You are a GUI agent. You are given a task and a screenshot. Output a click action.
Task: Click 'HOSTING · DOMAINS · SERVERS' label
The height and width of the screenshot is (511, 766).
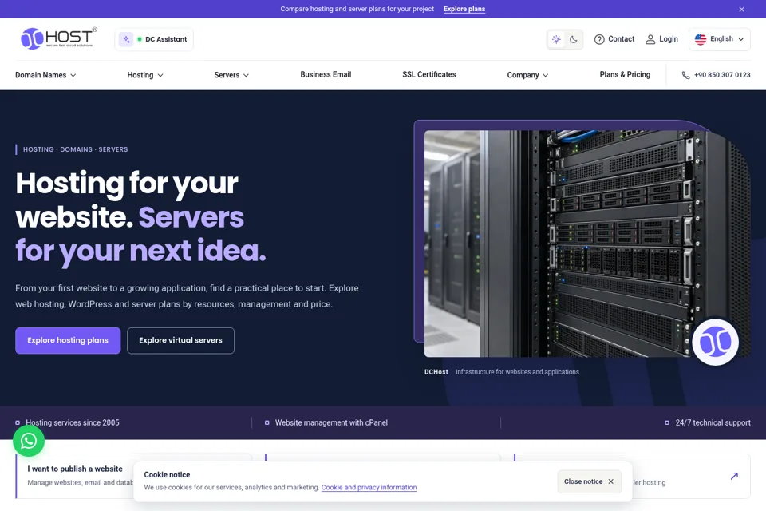[x=75, y=149]
